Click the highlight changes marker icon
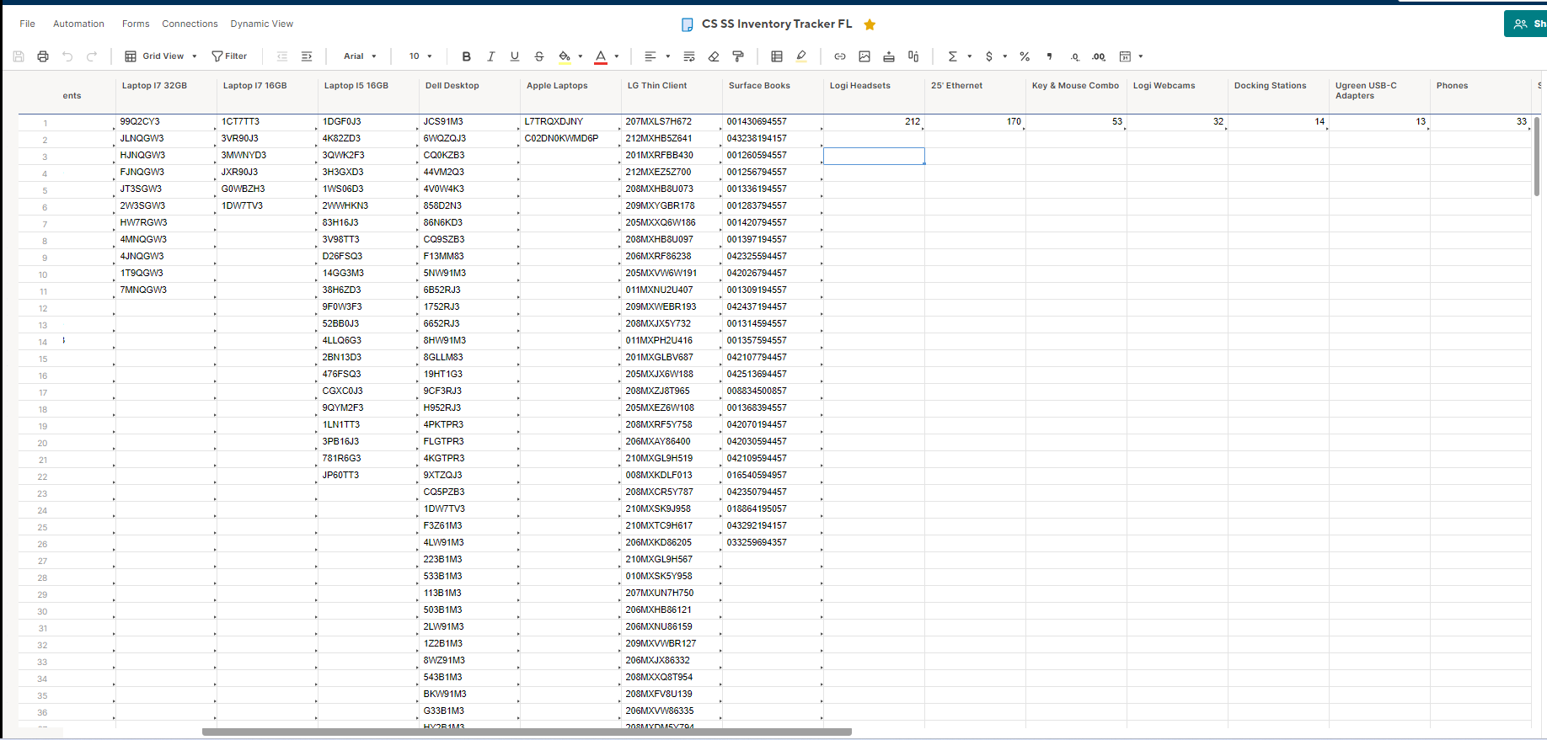 (x=801, y=56)
